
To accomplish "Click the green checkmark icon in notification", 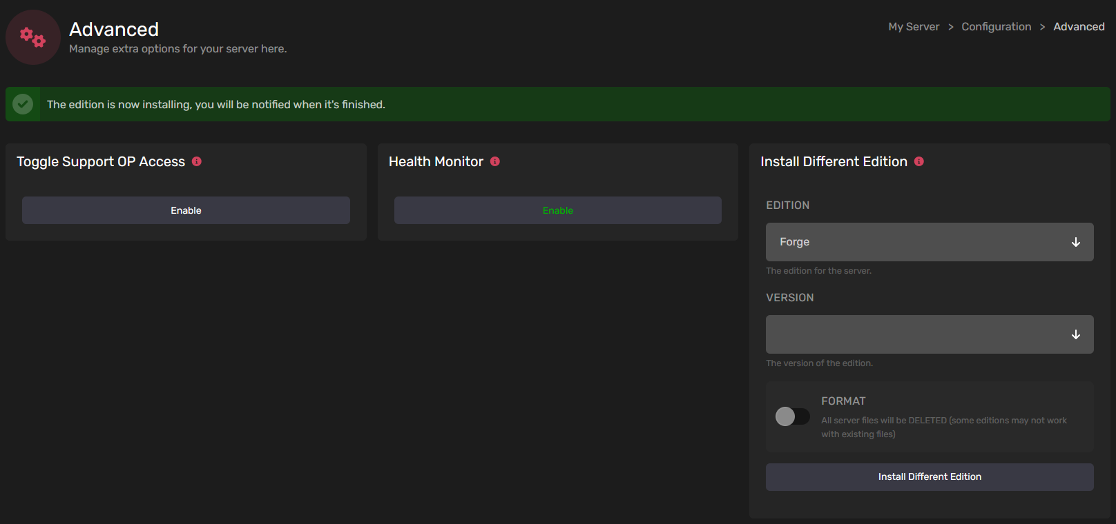I will pyautogui.click(x=23, y=104).
